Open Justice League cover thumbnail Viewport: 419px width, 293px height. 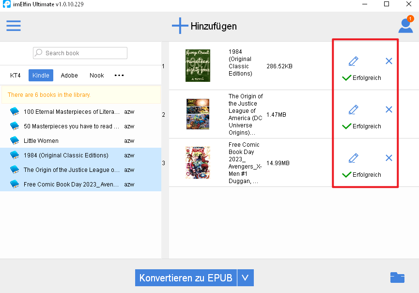[198, 114]
